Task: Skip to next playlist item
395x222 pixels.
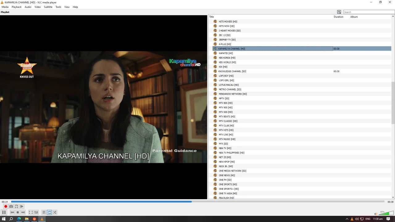Action: tap(23, 212)
